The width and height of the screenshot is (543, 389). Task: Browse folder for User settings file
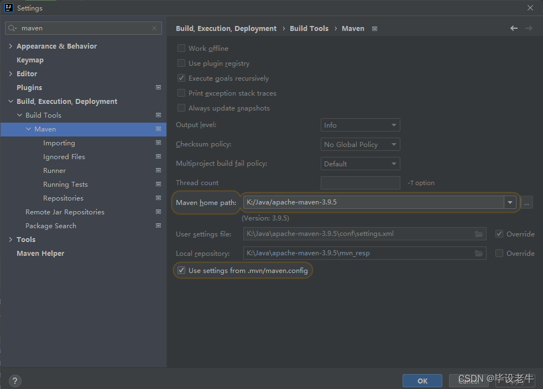[479, 234]
